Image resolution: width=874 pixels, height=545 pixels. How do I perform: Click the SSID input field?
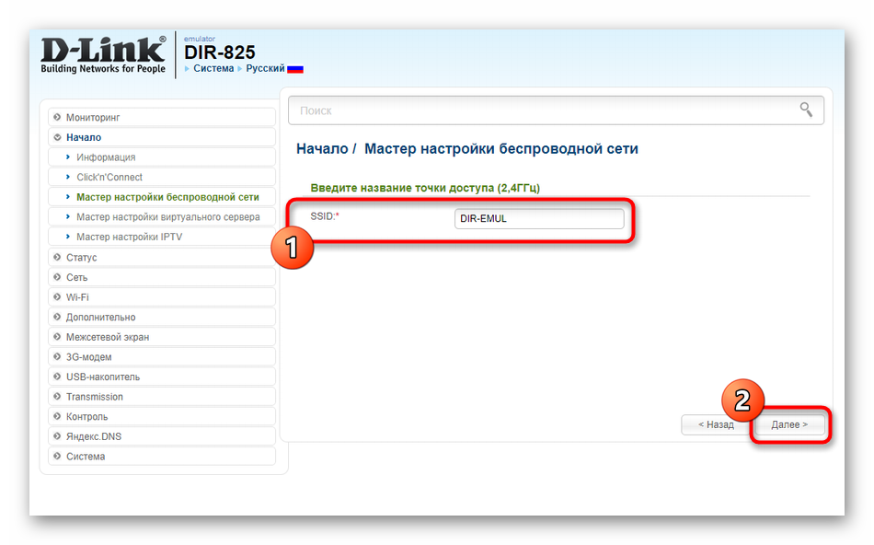coord(539,219)
